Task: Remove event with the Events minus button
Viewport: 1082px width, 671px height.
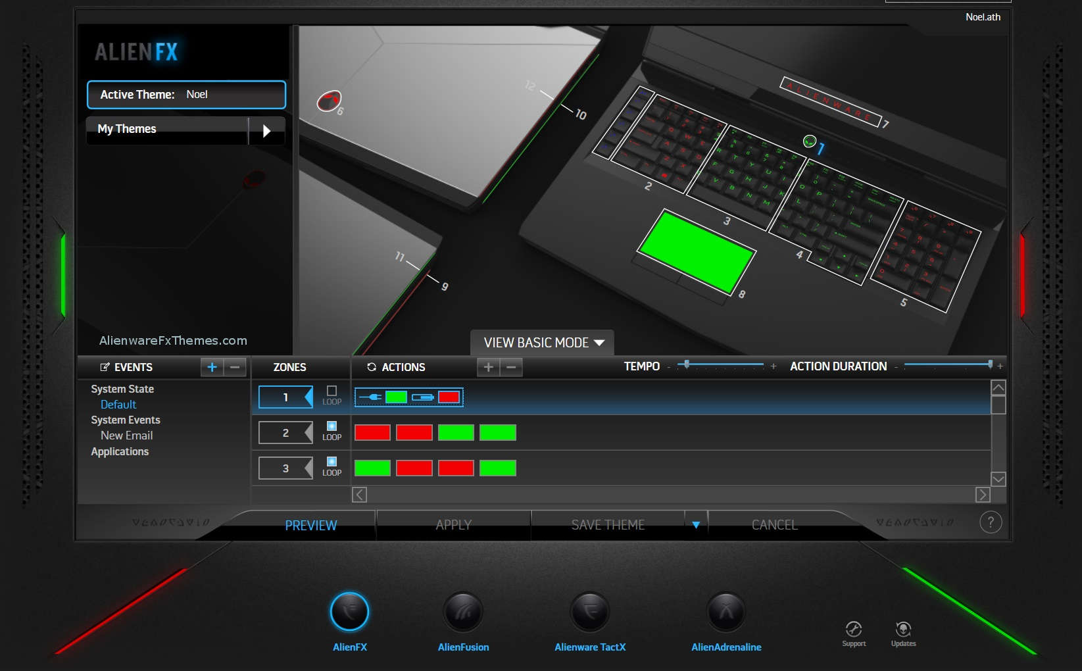Action: (235, 367)
